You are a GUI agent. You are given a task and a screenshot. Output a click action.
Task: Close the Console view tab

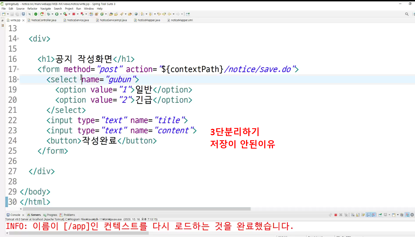(23, 215)
